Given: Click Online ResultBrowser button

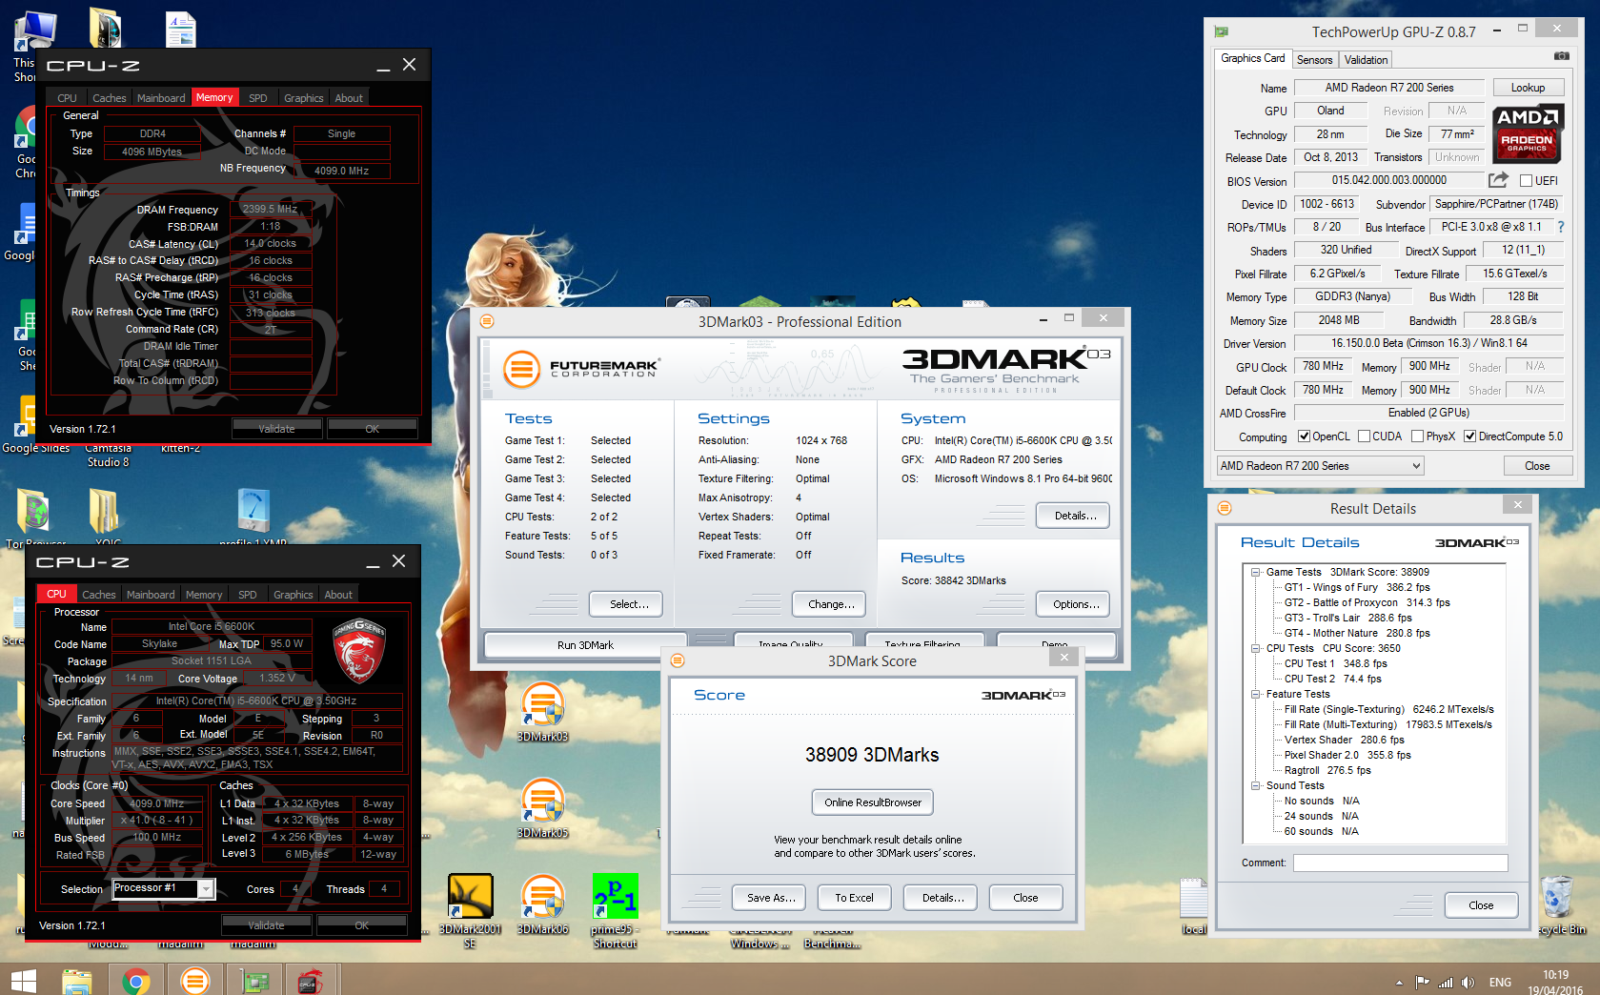Looking at the screenshot, I should (873, 802).
